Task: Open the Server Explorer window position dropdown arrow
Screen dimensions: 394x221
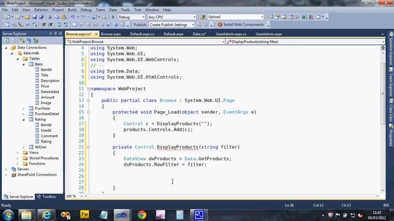Action: coord(50,33)
